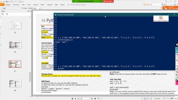This screenshot has height=100, width=178.
Task: Click the zoom slider handle
Action: (172, 99)
